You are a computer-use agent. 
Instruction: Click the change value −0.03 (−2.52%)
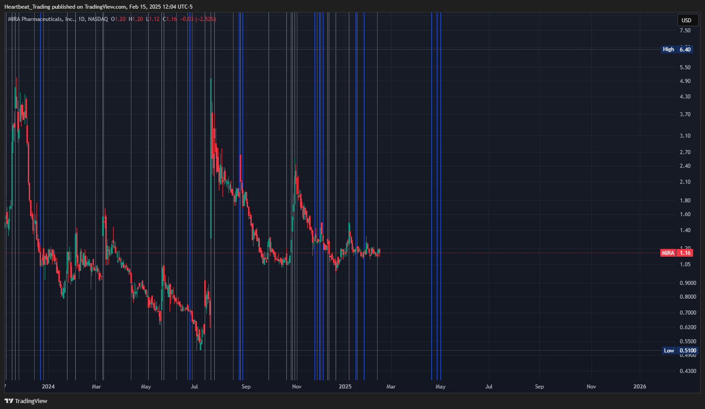tap(198, 19)
